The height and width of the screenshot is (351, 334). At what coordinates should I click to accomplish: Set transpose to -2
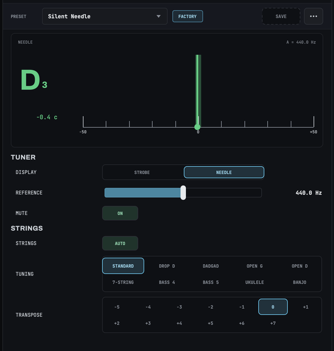coord(210,307)
